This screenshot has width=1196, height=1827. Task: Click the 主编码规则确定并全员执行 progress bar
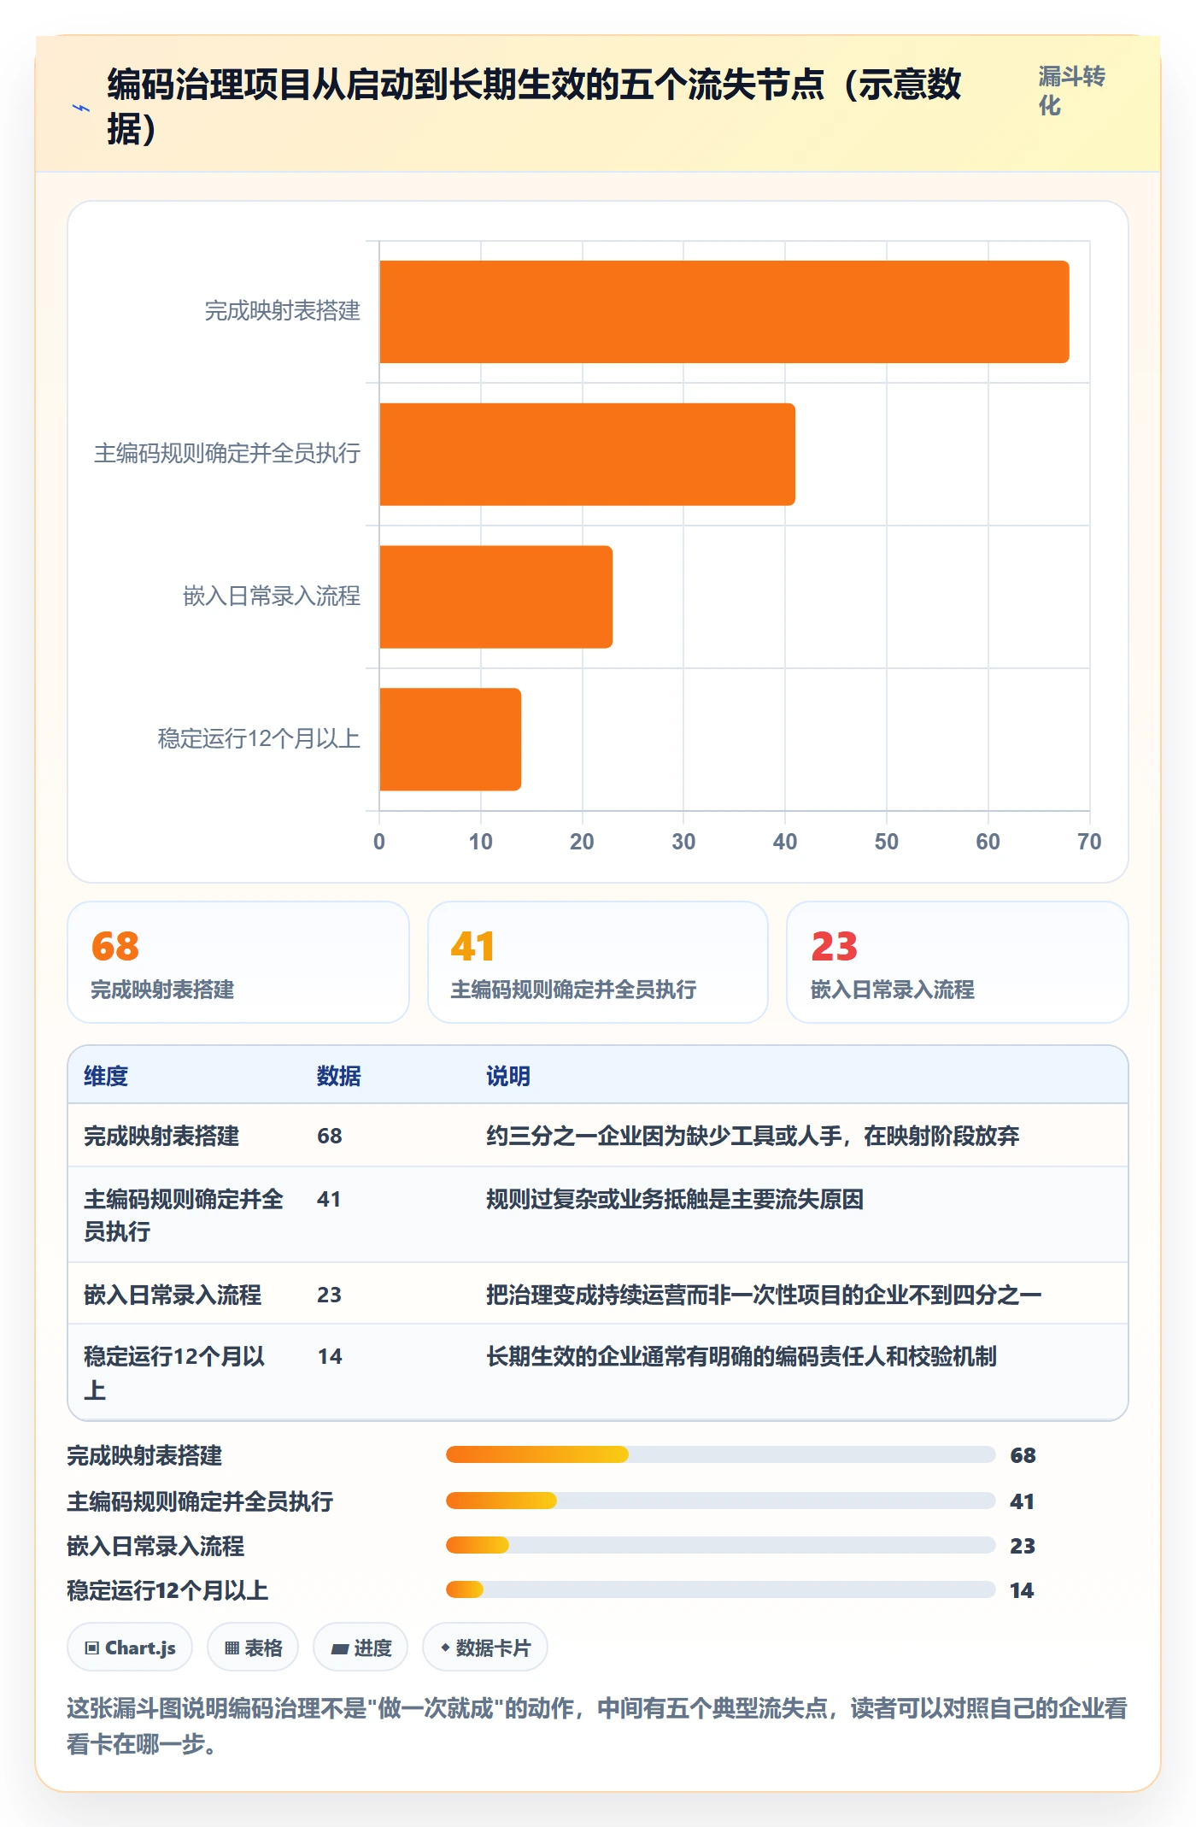tap(721, 1500)
